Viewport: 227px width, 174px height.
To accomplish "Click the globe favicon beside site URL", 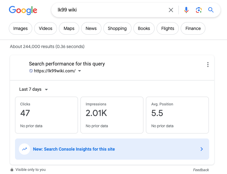I will pyautogui.click(x=31, y=71).
